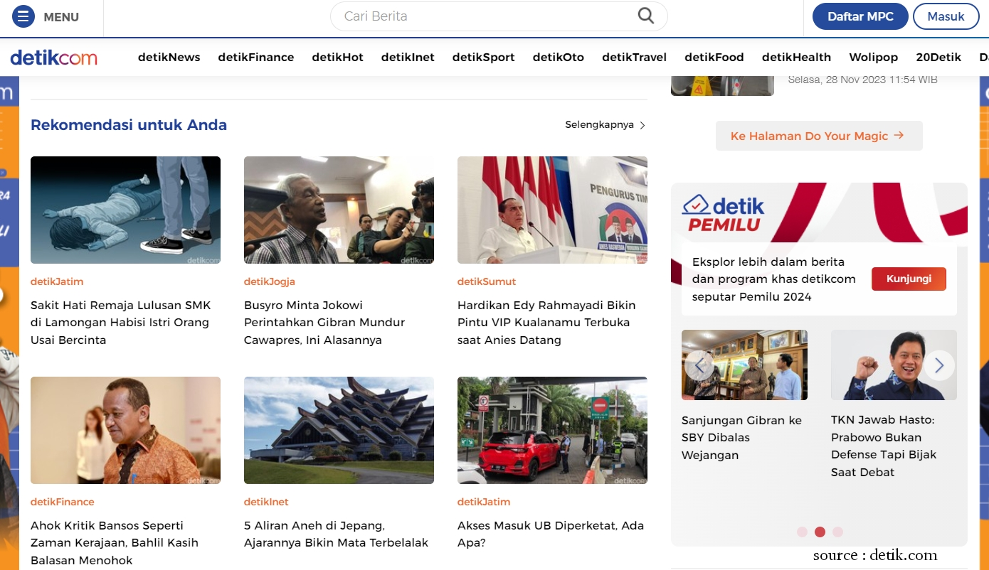
Task: Open the detikOto section
Action: pyautogui.click(x=559, y=58)
